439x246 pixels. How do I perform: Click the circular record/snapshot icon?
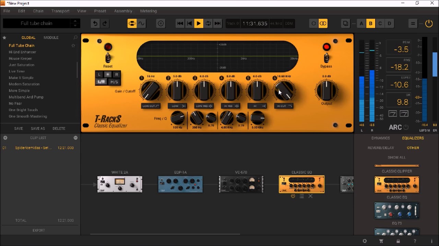pyautogui.click(x=161, y=23)
